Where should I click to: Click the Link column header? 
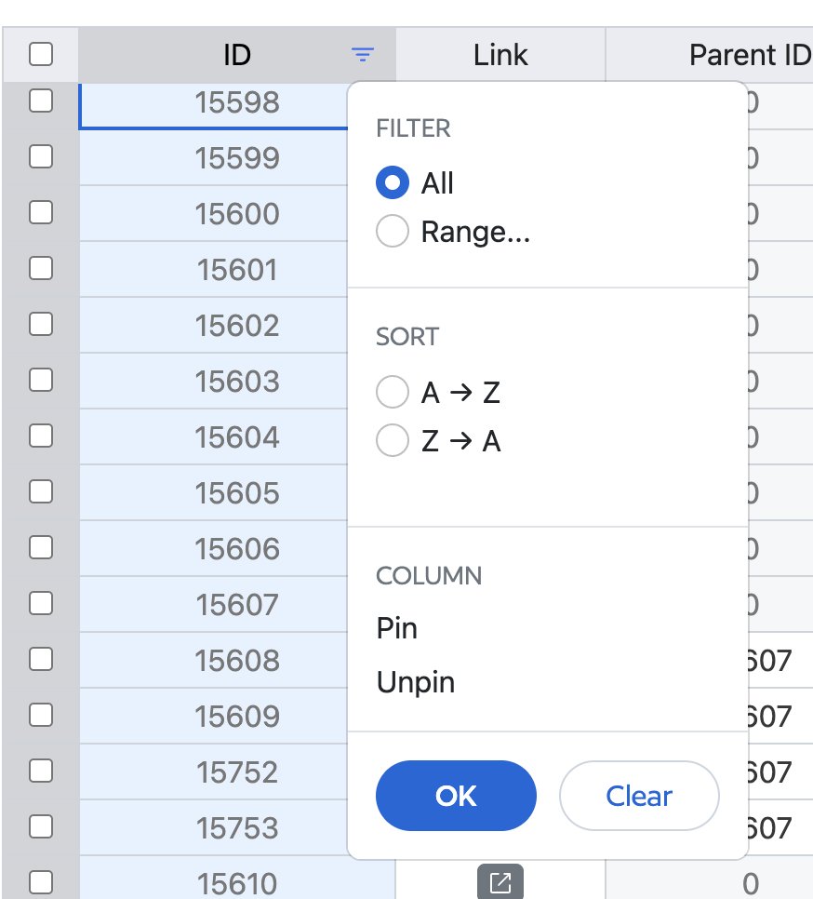pos(500,56)
